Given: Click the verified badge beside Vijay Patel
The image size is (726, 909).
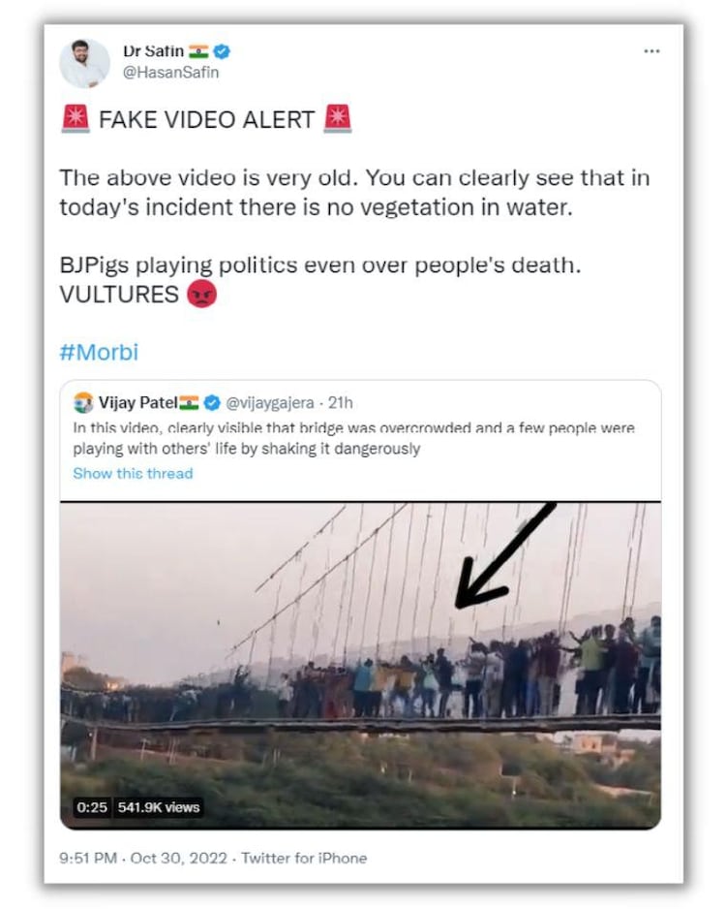Looking at the screenshot, I should [212, 402].
